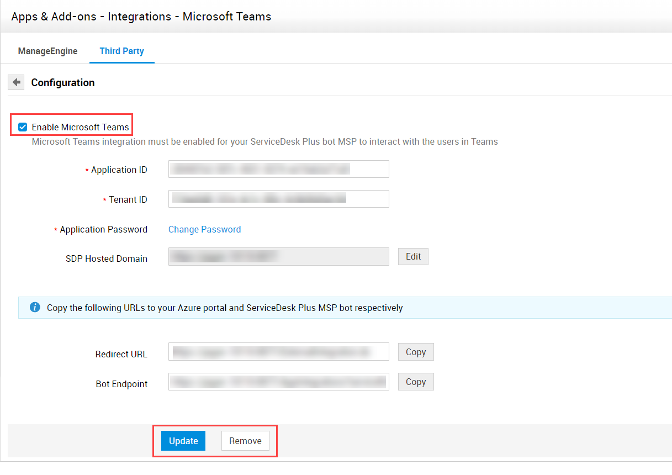Viewport: 672px width, 475px height.
Task: Click the Application Password label
Action: click(103, 229)
